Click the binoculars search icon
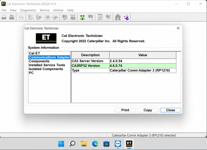The height and width of the screenshot is (150, 207). tap(118, 17)
